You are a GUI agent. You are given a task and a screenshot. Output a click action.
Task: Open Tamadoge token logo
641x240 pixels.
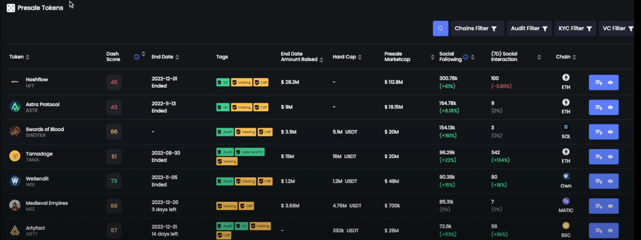[15, 156]
